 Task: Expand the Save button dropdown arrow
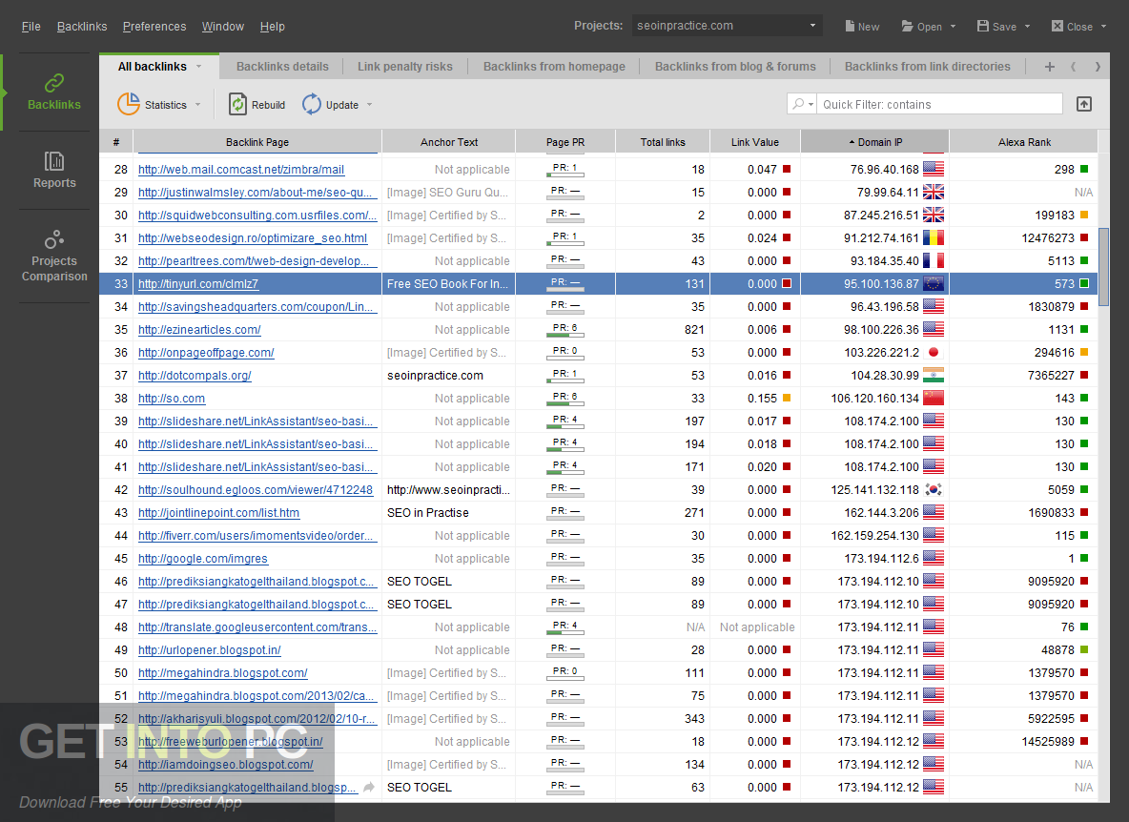pyautogui.click(x=1027, y=27)
